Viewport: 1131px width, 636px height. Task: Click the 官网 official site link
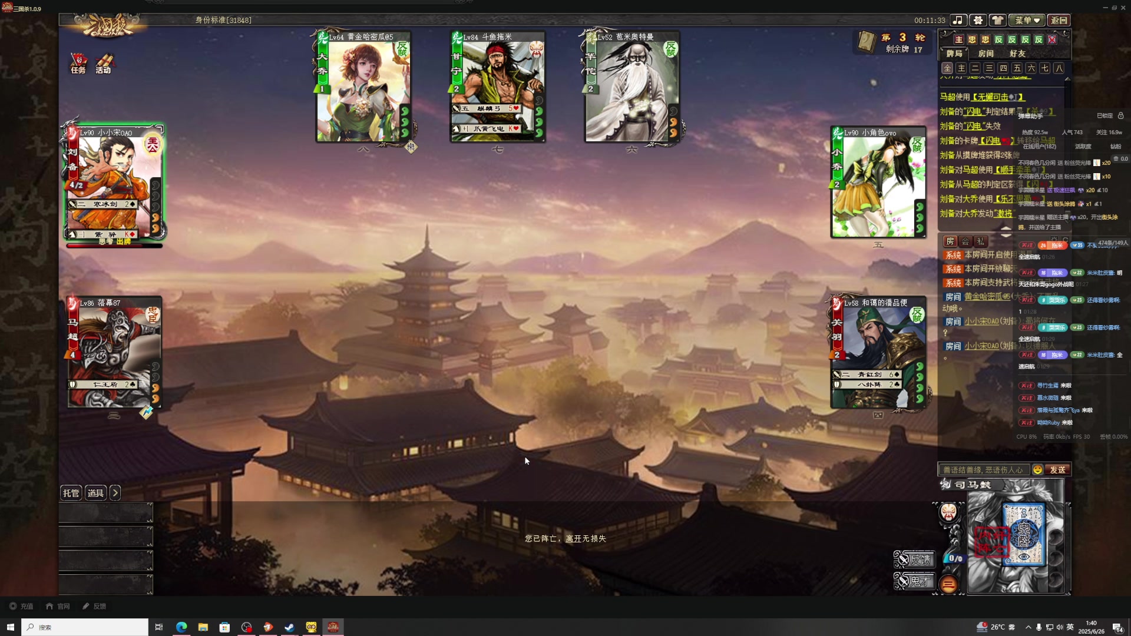point(58,606)
